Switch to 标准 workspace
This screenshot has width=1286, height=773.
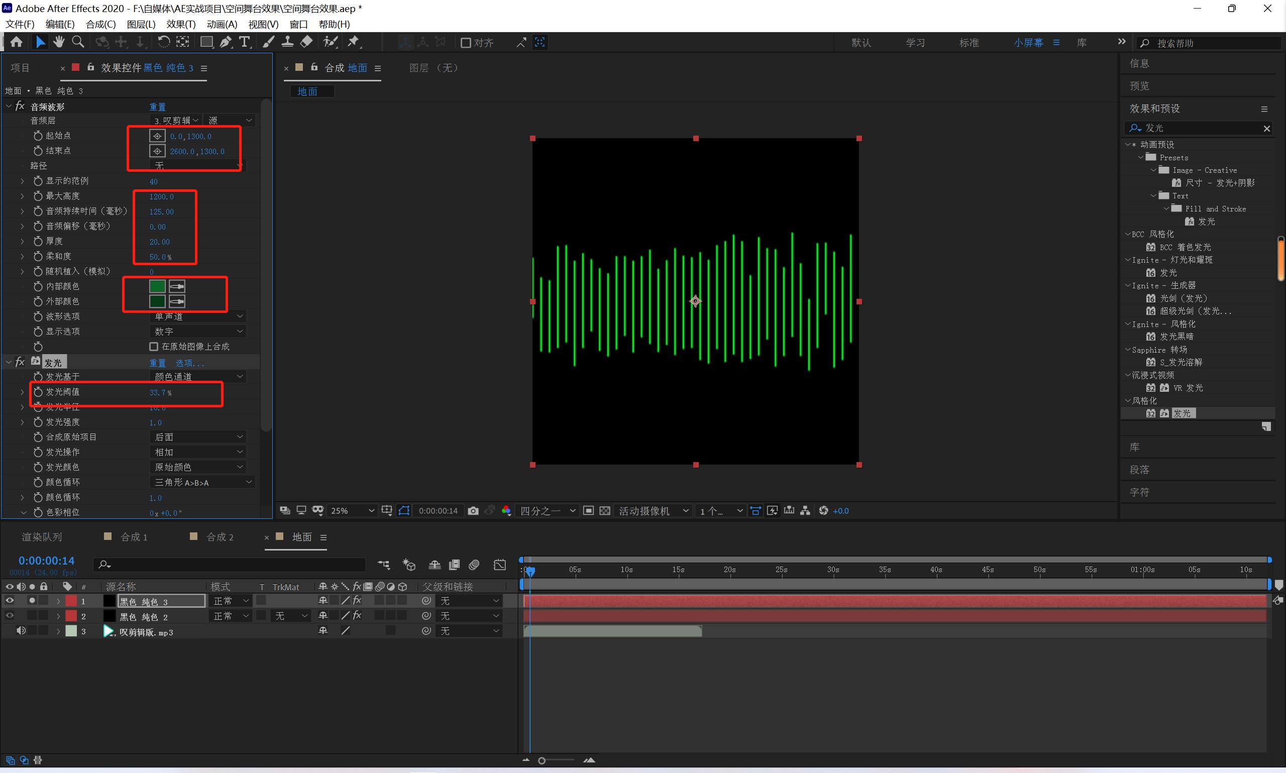pos(969,43)
